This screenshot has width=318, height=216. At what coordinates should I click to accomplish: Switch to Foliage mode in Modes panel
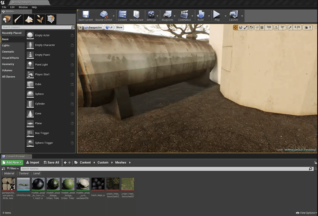[x=40, y=19]
